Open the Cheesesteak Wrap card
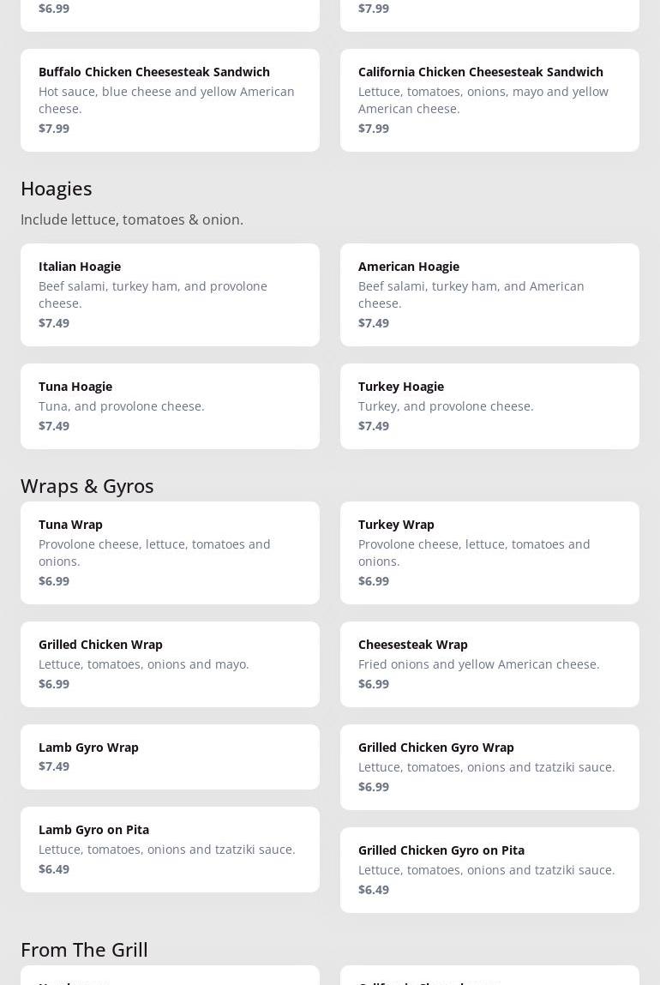The image size is (660, 985). (x=489, y=664)
